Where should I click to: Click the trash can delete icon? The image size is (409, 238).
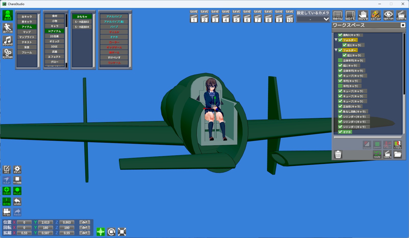pos(338,154)
